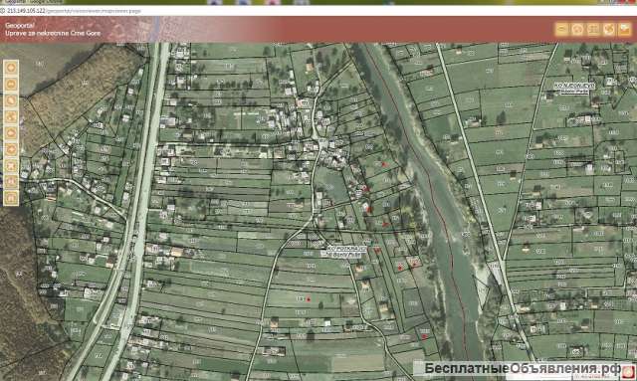Open the layers icon in red header
Image resolution: width=637 pixels, height=381 pixels.
(561, 29)
